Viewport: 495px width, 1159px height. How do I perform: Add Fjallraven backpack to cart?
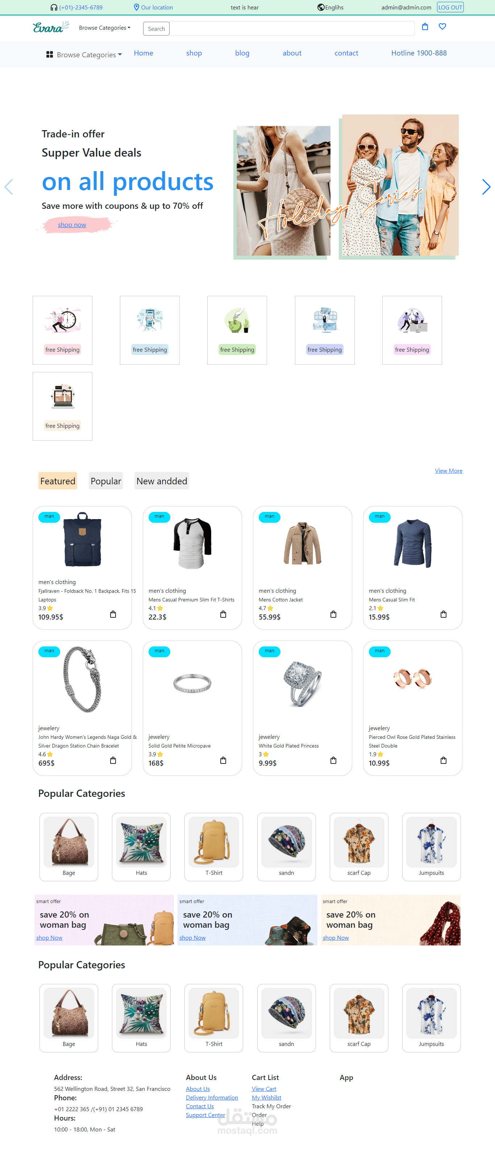[x=113, y=614]
